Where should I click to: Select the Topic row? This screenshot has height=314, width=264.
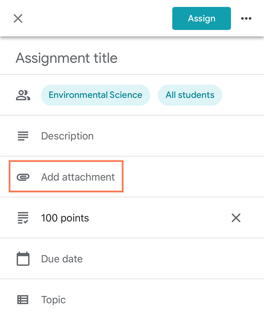tap(53, 299)
